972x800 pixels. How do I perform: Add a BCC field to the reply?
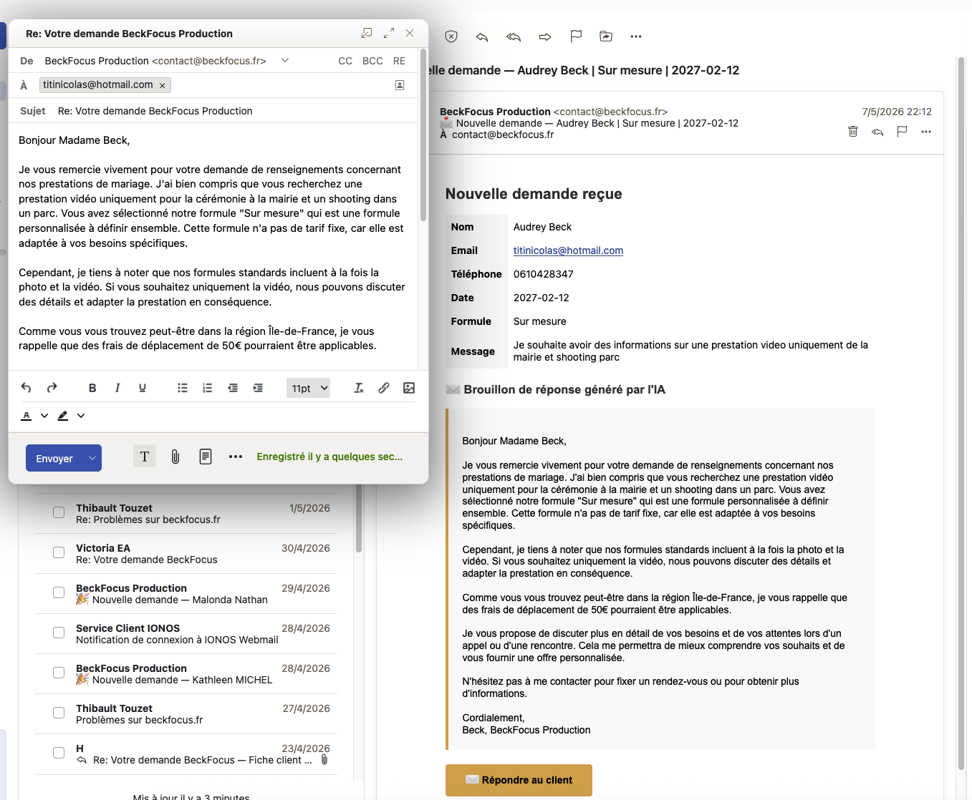[372, 61]
